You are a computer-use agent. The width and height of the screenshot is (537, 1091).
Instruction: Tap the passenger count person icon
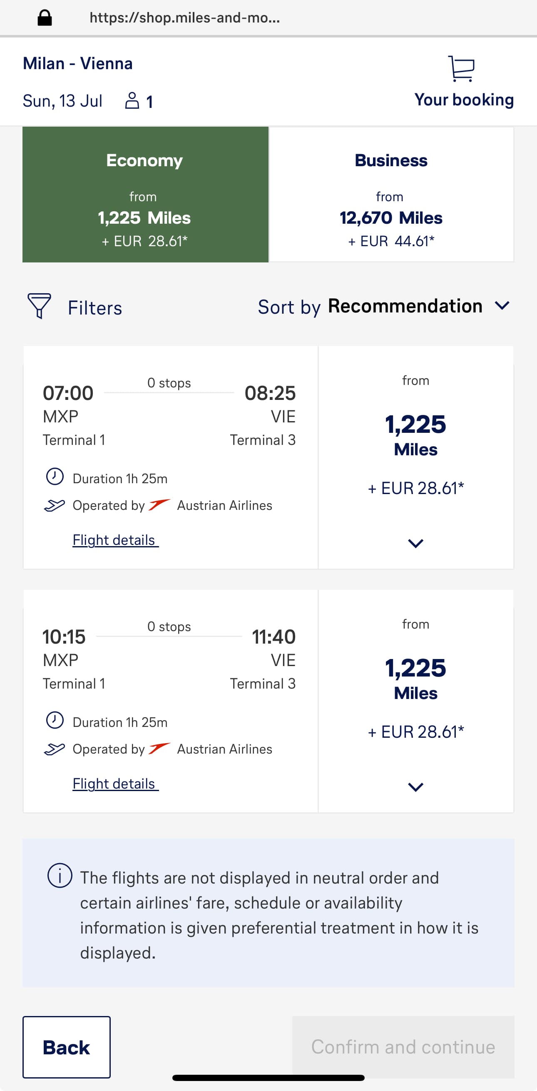click(x=132, y=101)
